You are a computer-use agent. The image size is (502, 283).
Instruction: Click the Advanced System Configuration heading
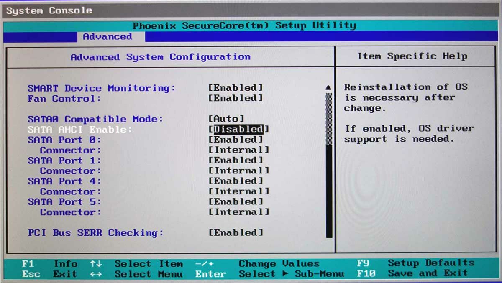(161, 57)
